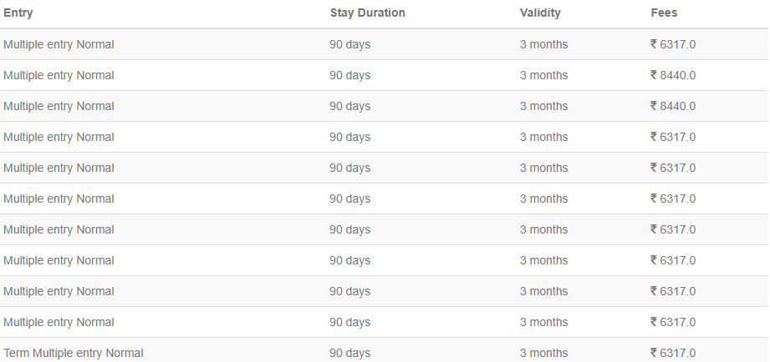Click the rupee symbol in the third row
The height and width of the screenshot is (362, 770).
pyautogui.click(x=654, y=106)
